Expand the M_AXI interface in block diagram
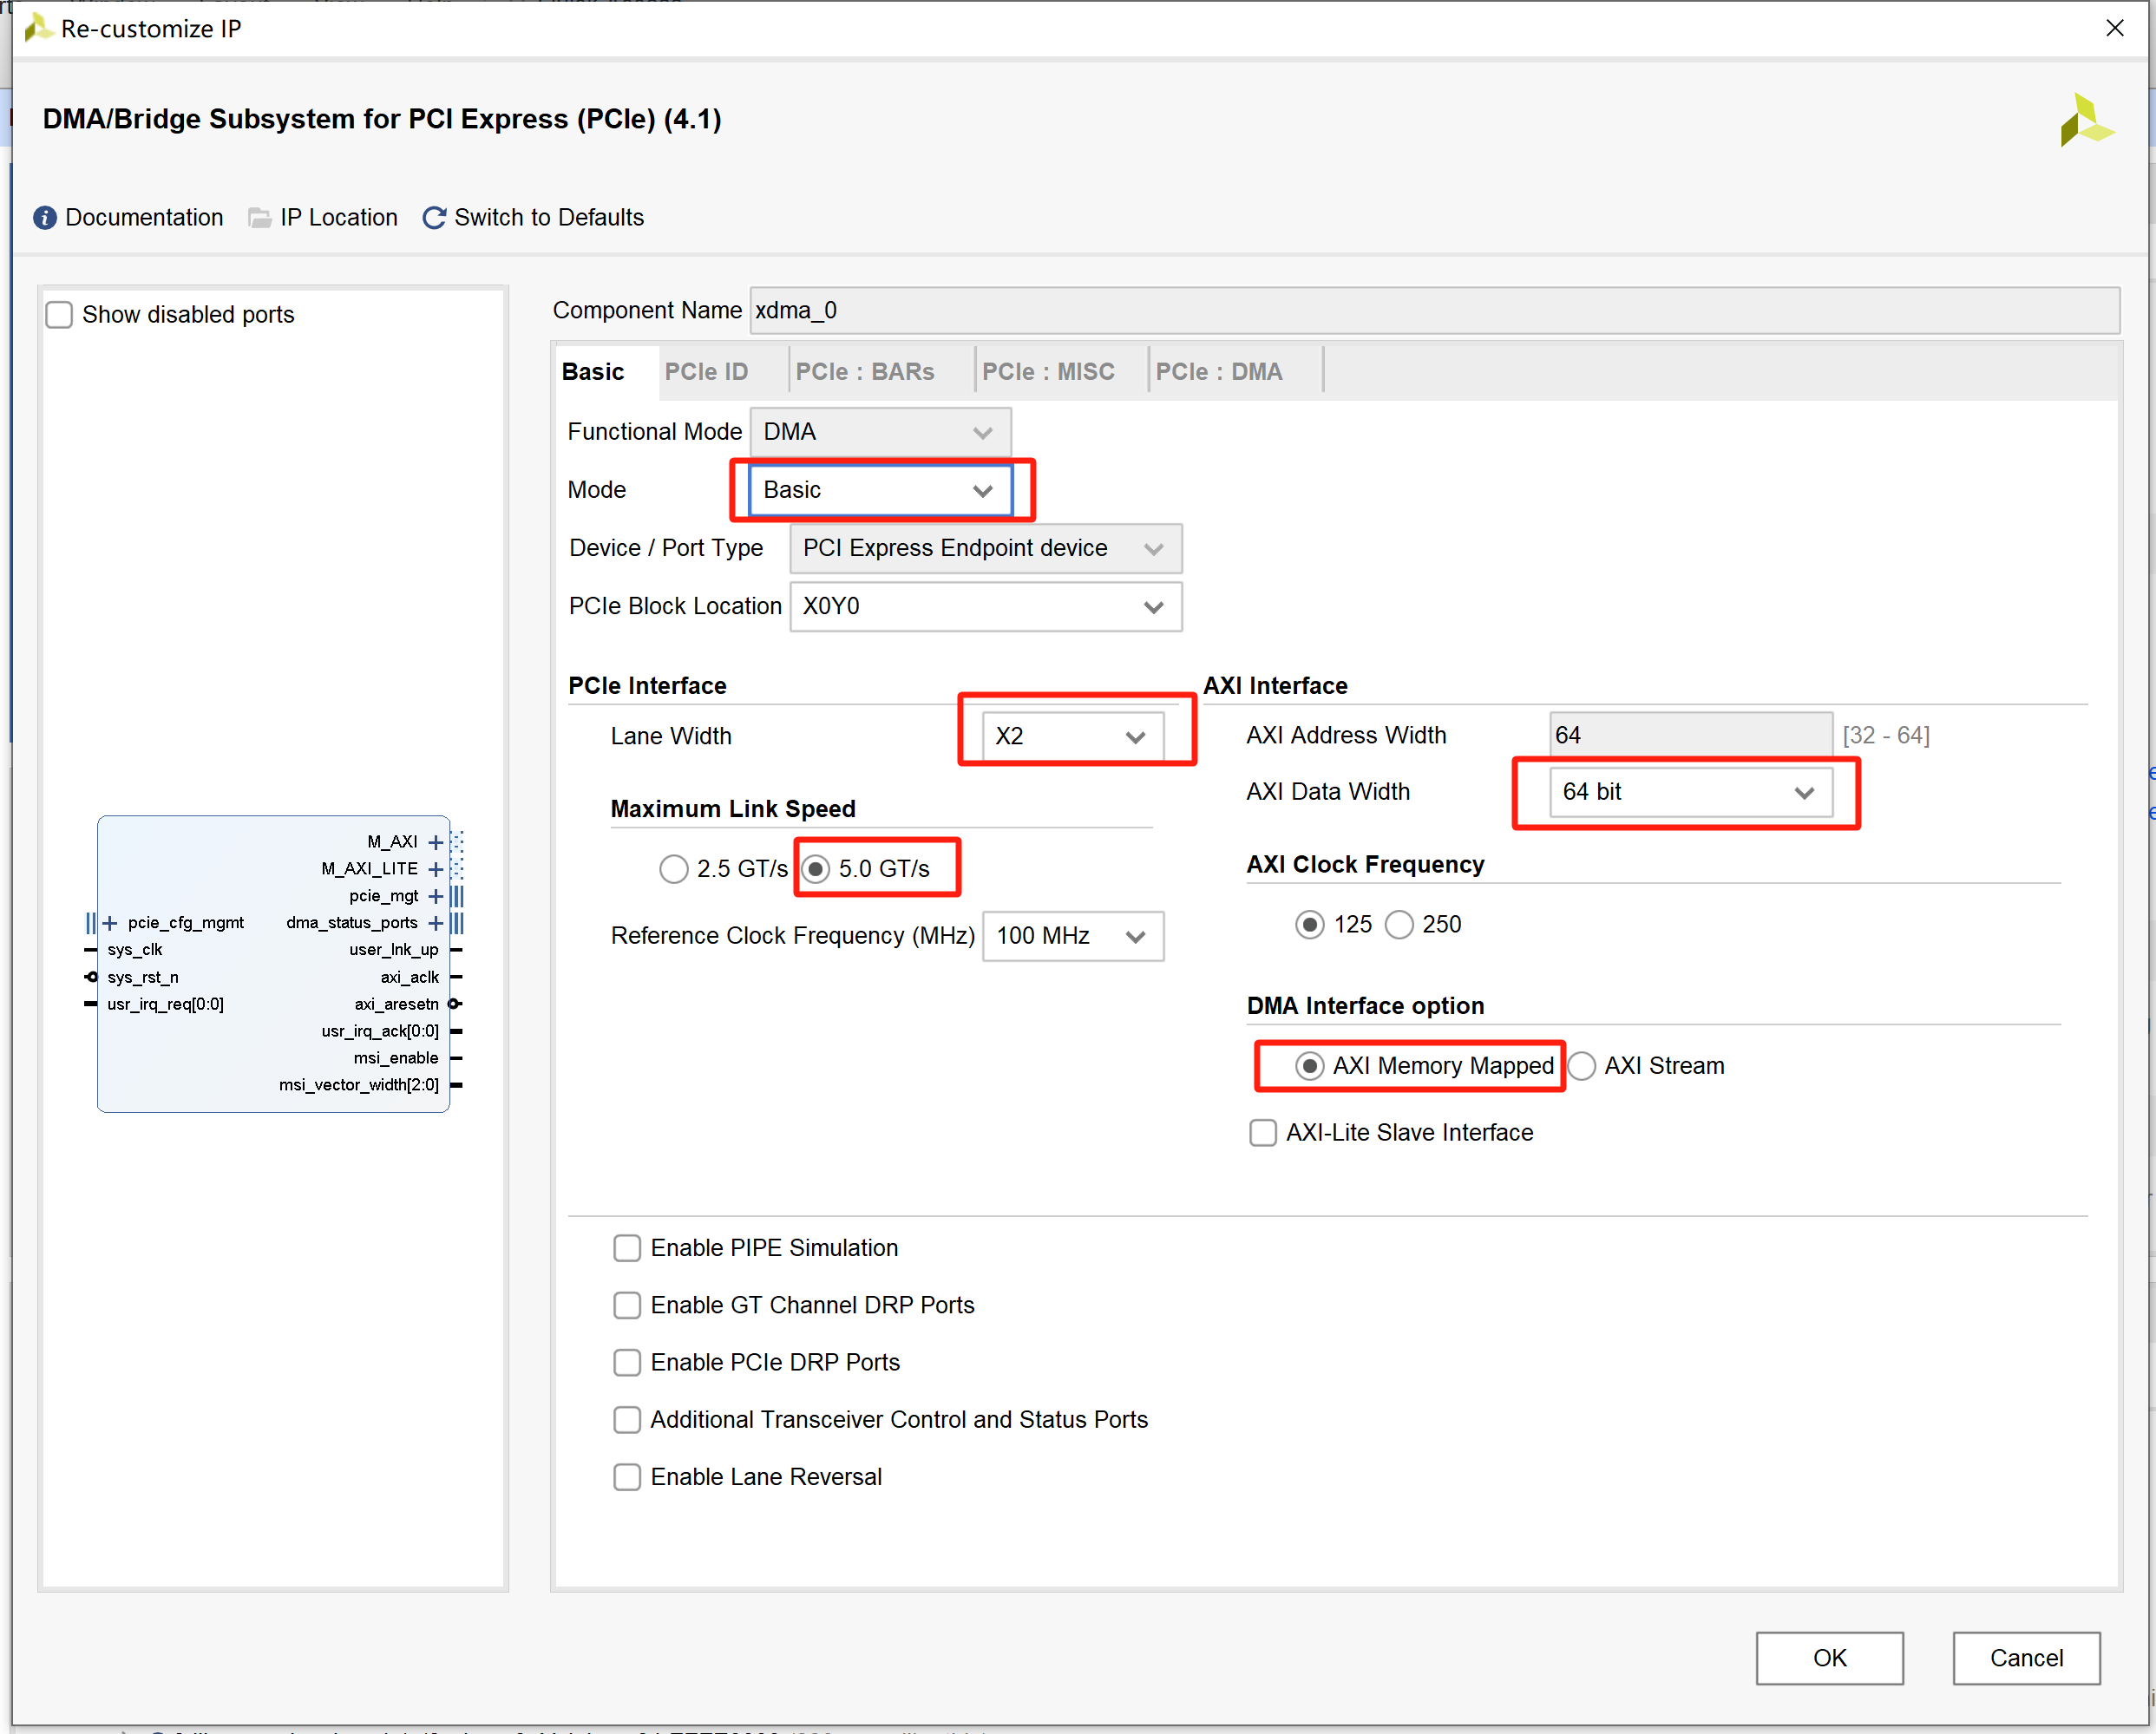Screen dimensions: 2156x1734 [435, 841]
